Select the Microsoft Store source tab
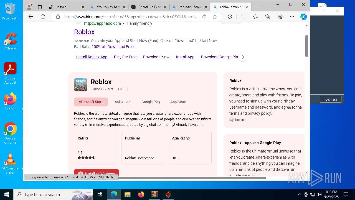This screenshot has width=355, height=200. 91,102
